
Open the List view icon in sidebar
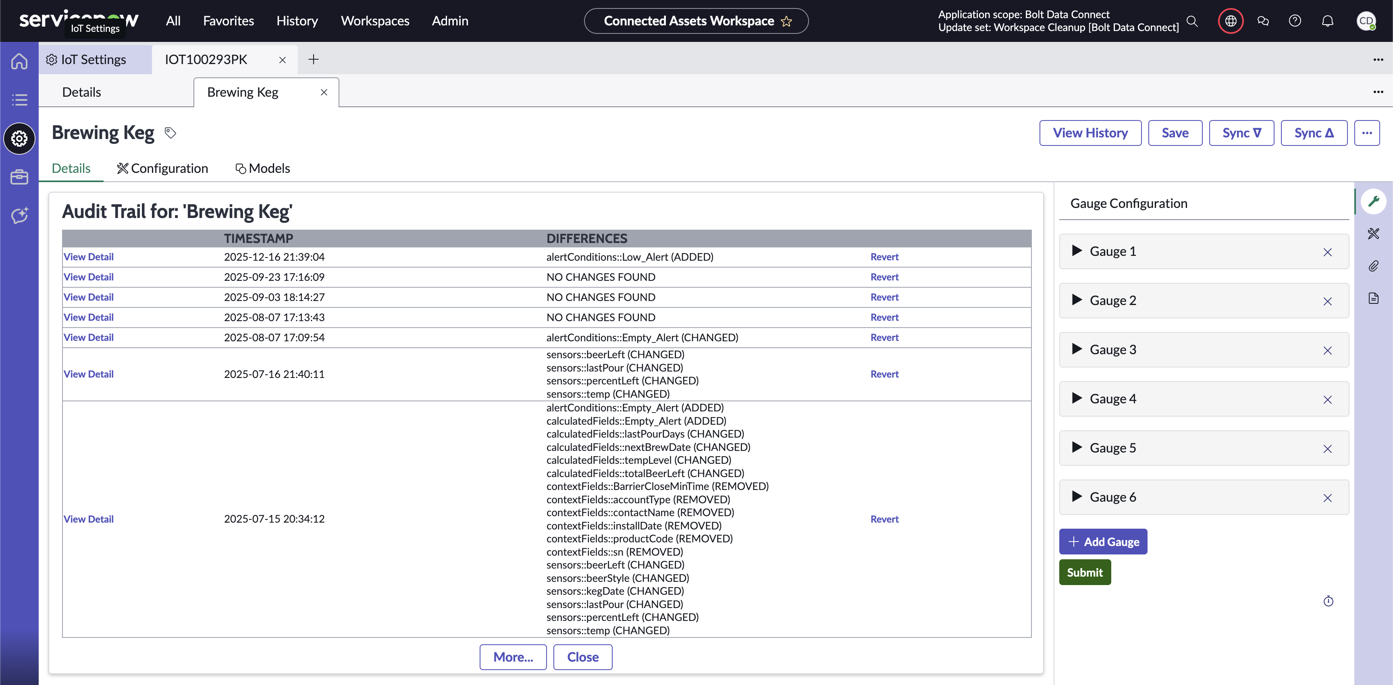tap(19, 100)
